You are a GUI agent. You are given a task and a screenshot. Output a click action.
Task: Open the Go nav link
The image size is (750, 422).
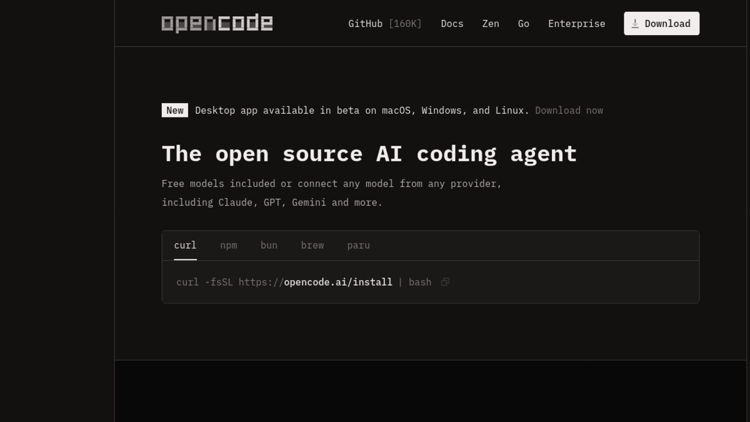(524, 24)
